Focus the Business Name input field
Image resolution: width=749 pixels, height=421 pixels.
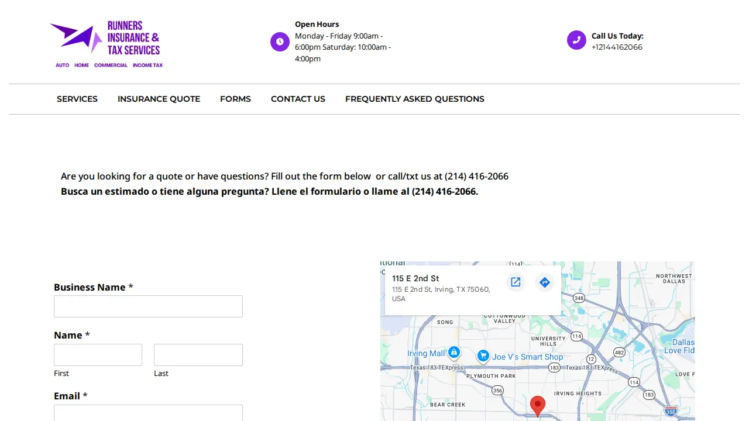pyautogui.click(x=148, y=306)
